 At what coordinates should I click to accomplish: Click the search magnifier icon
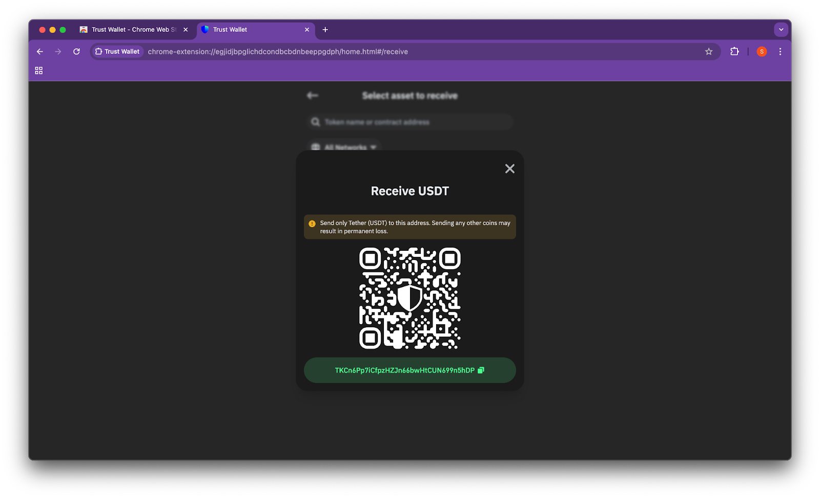point(316,122)
